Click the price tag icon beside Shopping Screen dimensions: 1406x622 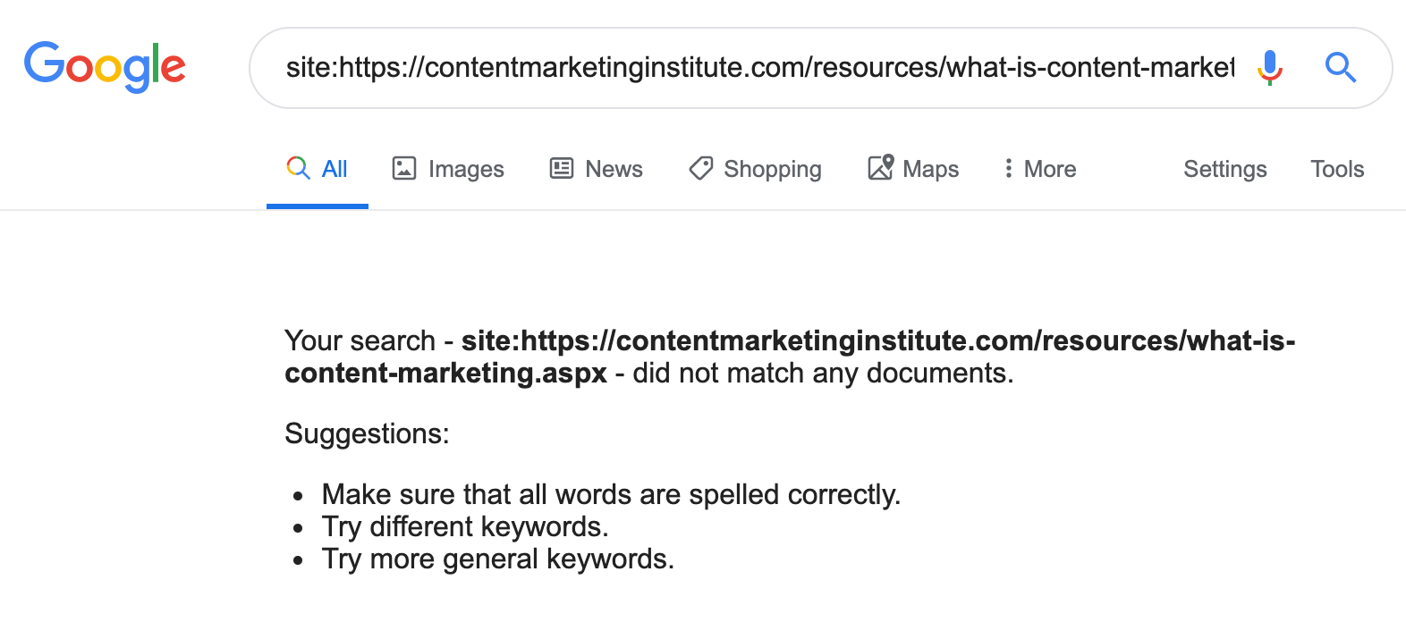tap(701, 168)
